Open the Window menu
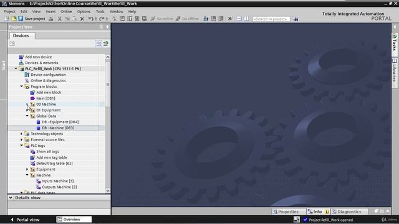Viewport: 399px width, 224px height. pyautogui.click(x=117, y=11)
